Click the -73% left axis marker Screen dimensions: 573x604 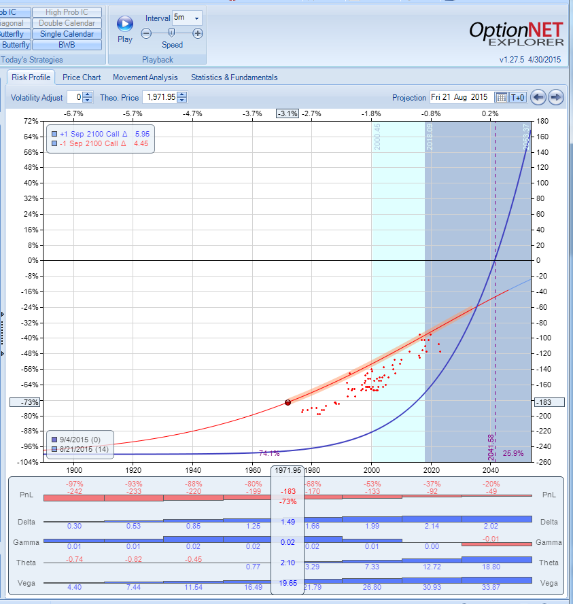click(25, 402)
